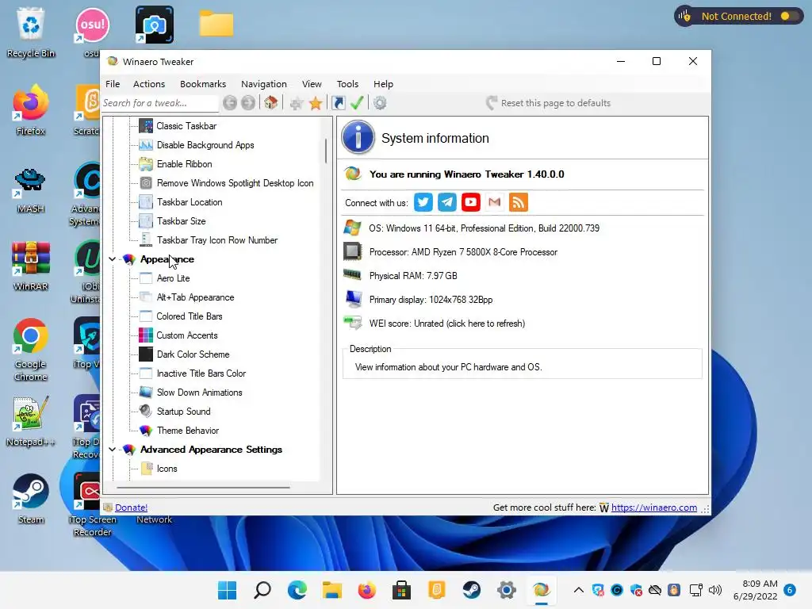Viewport: 812px width, 609px height.
Task: Select Custom Accents tweak
Action: [x=187, y=335]
